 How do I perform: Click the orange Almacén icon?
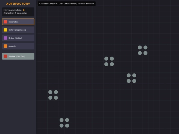5,46
